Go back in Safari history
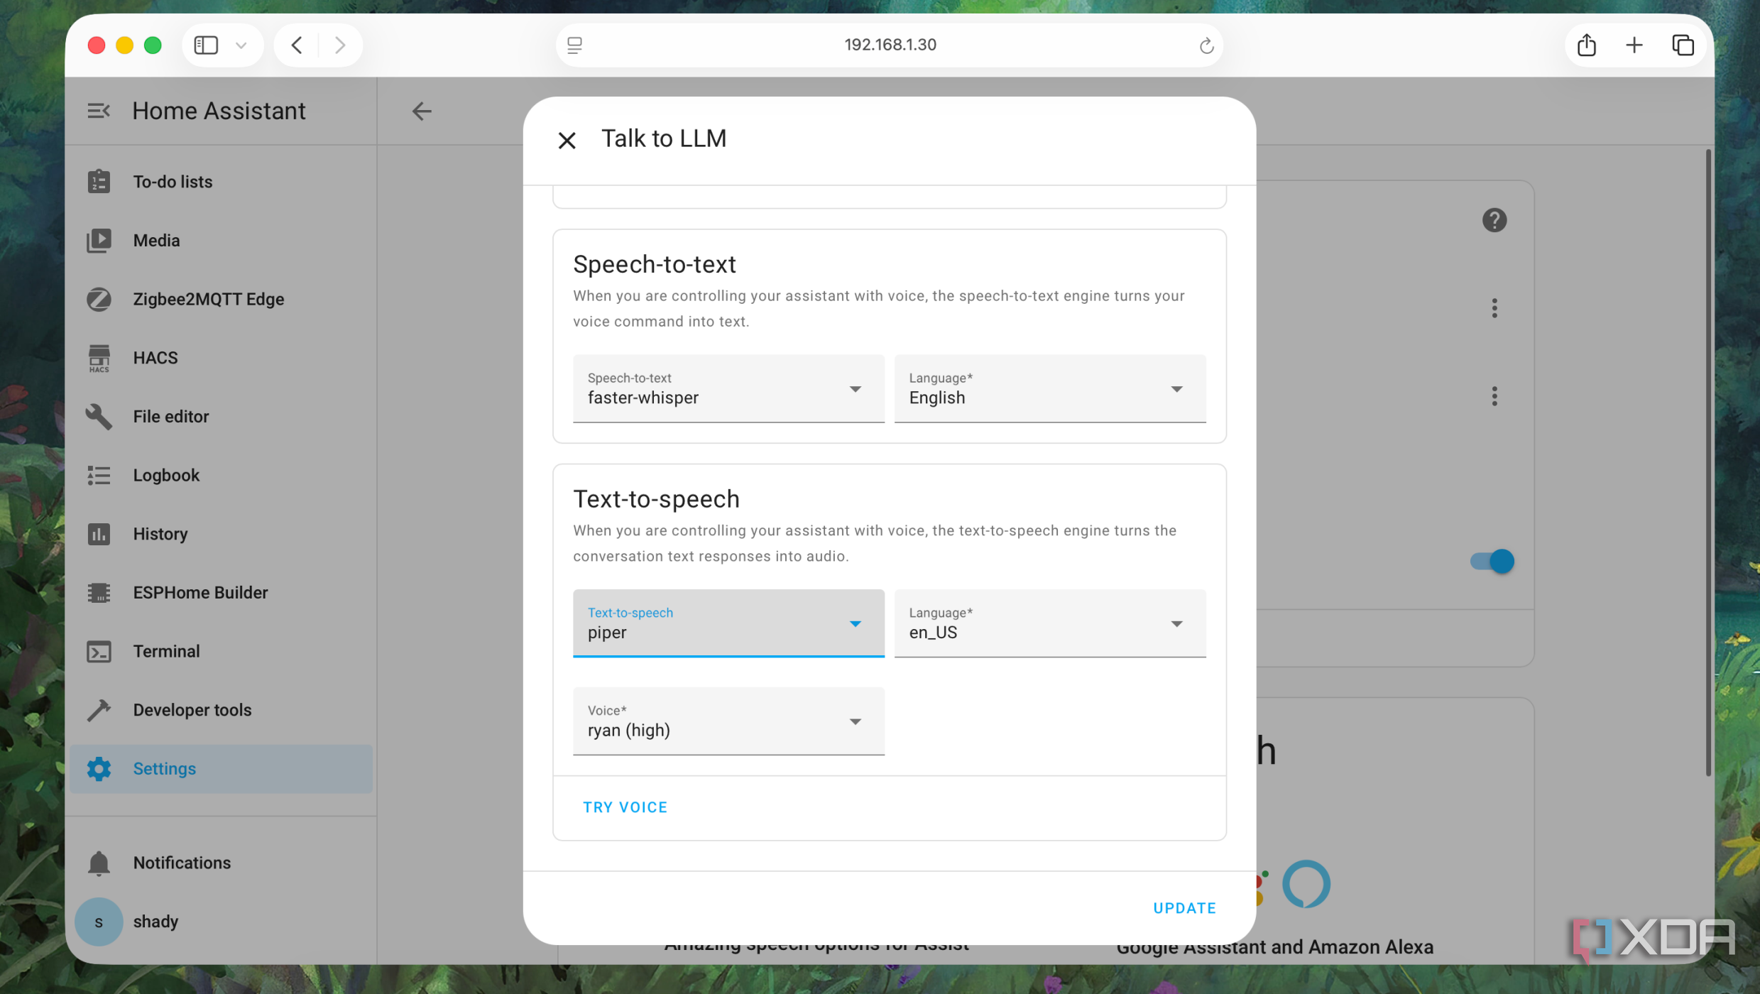This screenshot has height=994, width=1760. [x=297, y=45]
